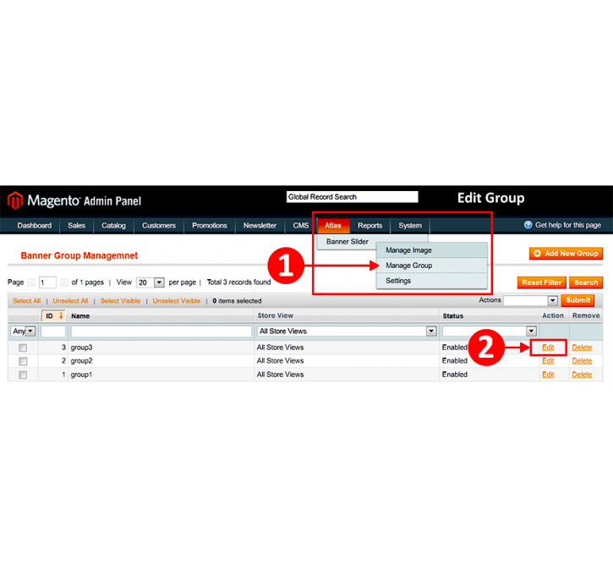This screenshot has height=575, width=613.
Task: Focus the Global Record Search field
Action: tap(353, 197)
